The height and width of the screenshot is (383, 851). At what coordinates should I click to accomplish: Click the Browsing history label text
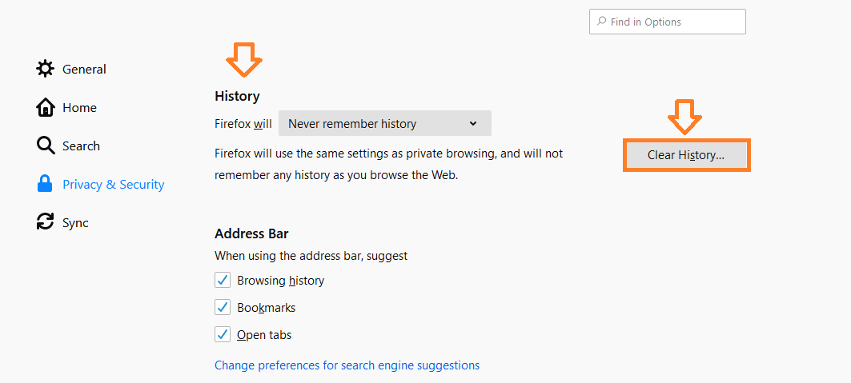280,281
